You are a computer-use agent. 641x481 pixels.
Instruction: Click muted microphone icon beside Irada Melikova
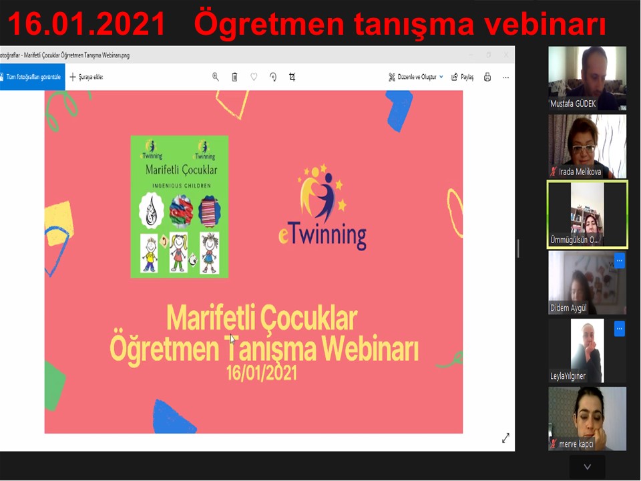(x=554, y=172)
